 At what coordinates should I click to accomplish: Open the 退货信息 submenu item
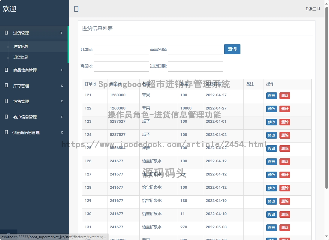click(x=20, y=57)
